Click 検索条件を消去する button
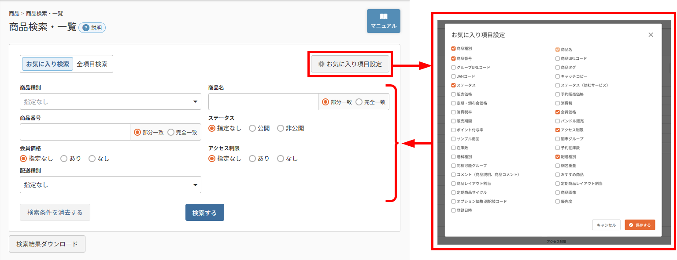This screenshot has height=260, width=677. (55, 213)
